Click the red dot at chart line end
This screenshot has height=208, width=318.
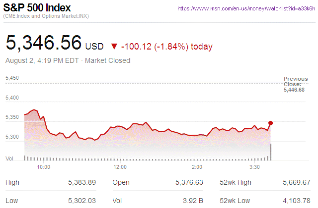[270, 123]
